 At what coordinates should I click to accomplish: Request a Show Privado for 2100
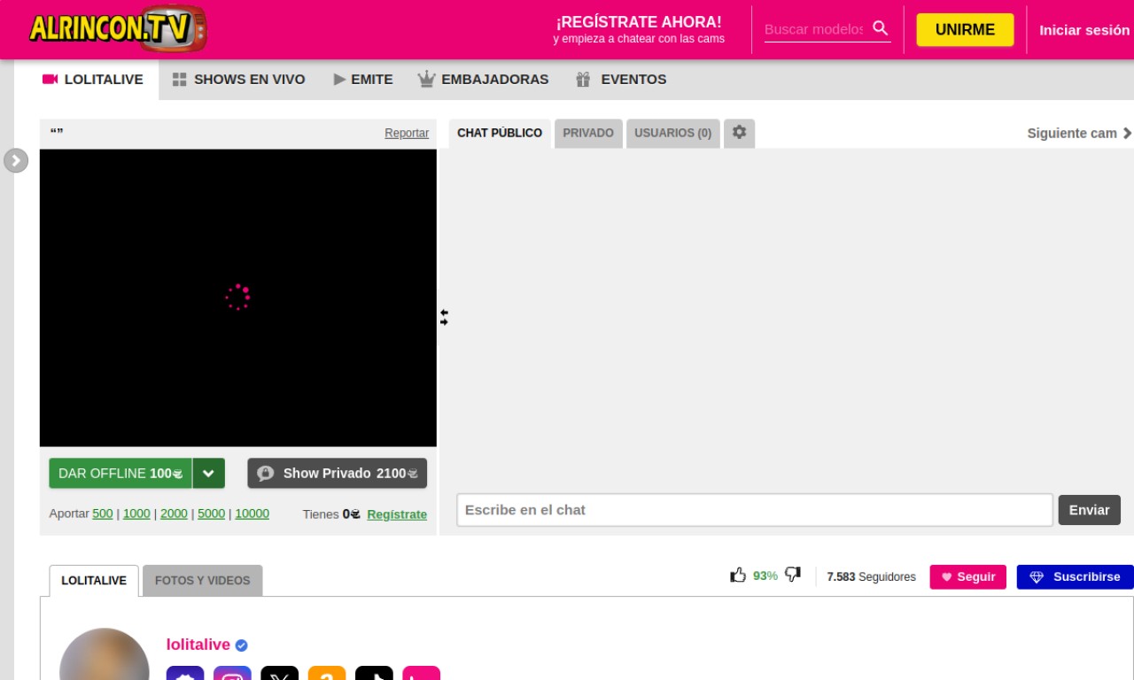point(337,474)
